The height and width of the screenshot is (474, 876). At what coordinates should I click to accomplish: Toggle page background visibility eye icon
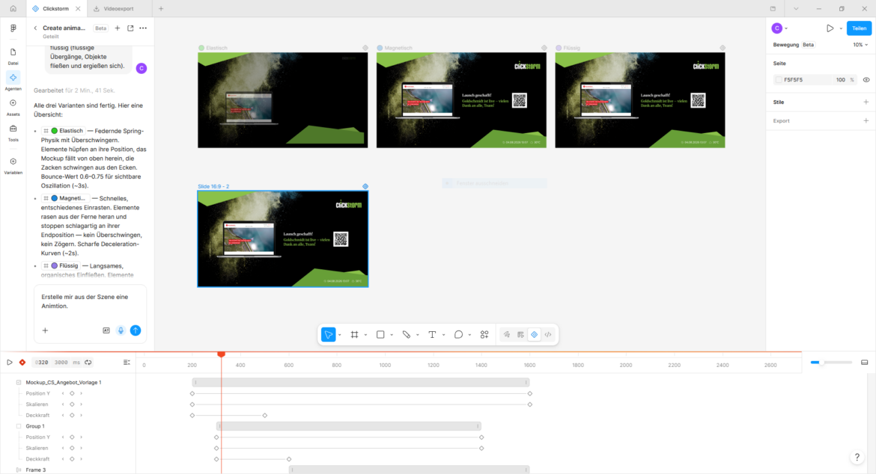point(866,80)
